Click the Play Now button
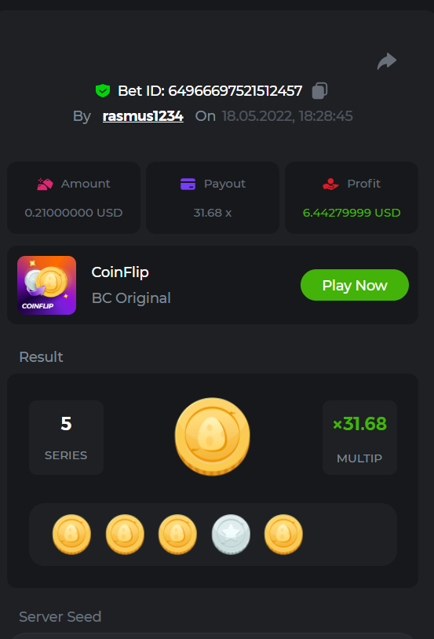This screenshot has height=639, width=434. (355, 285)
